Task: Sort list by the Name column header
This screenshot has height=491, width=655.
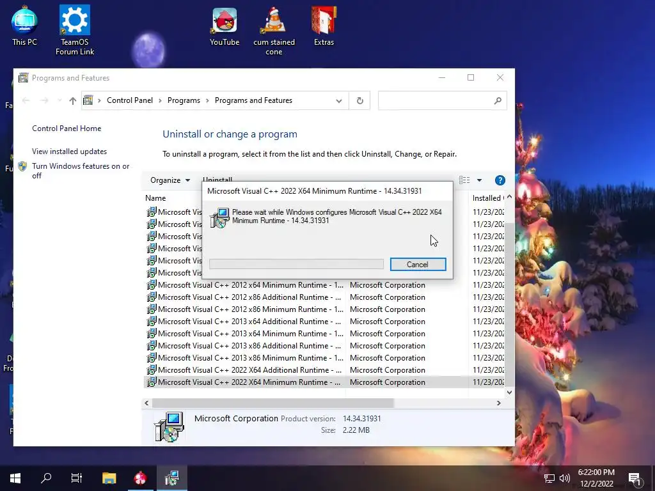Action: 155,198
